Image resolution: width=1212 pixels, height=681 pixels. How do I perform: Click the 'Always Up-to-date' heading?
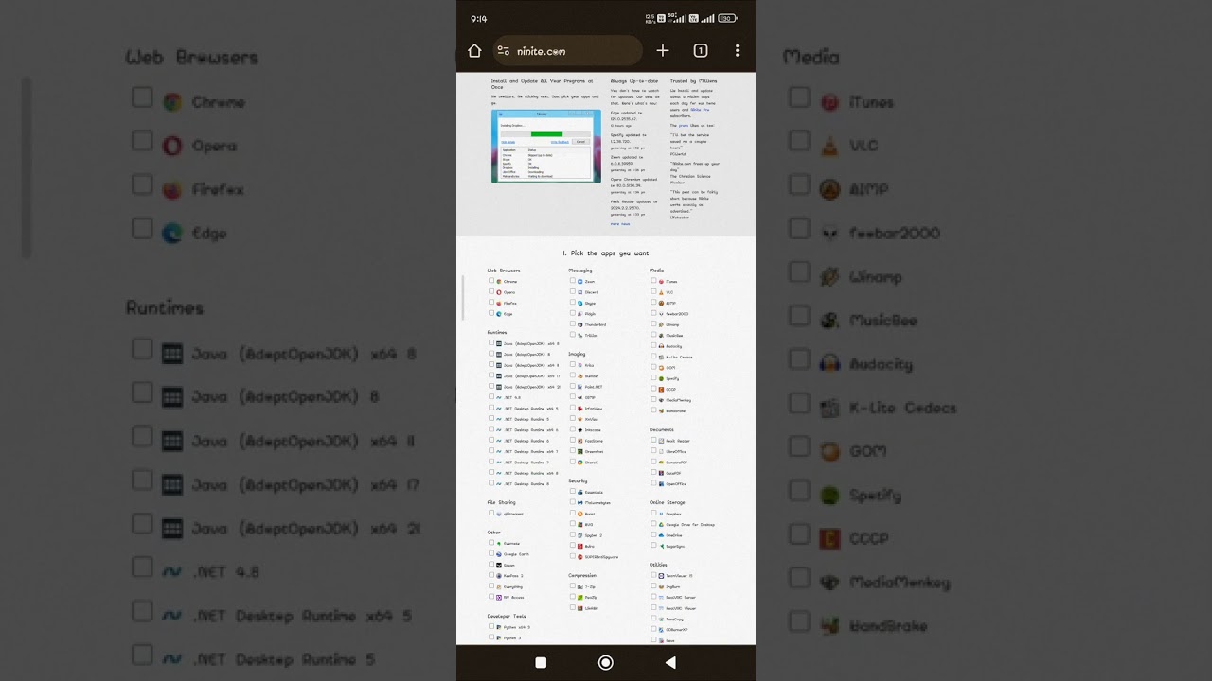click(633, 81)
